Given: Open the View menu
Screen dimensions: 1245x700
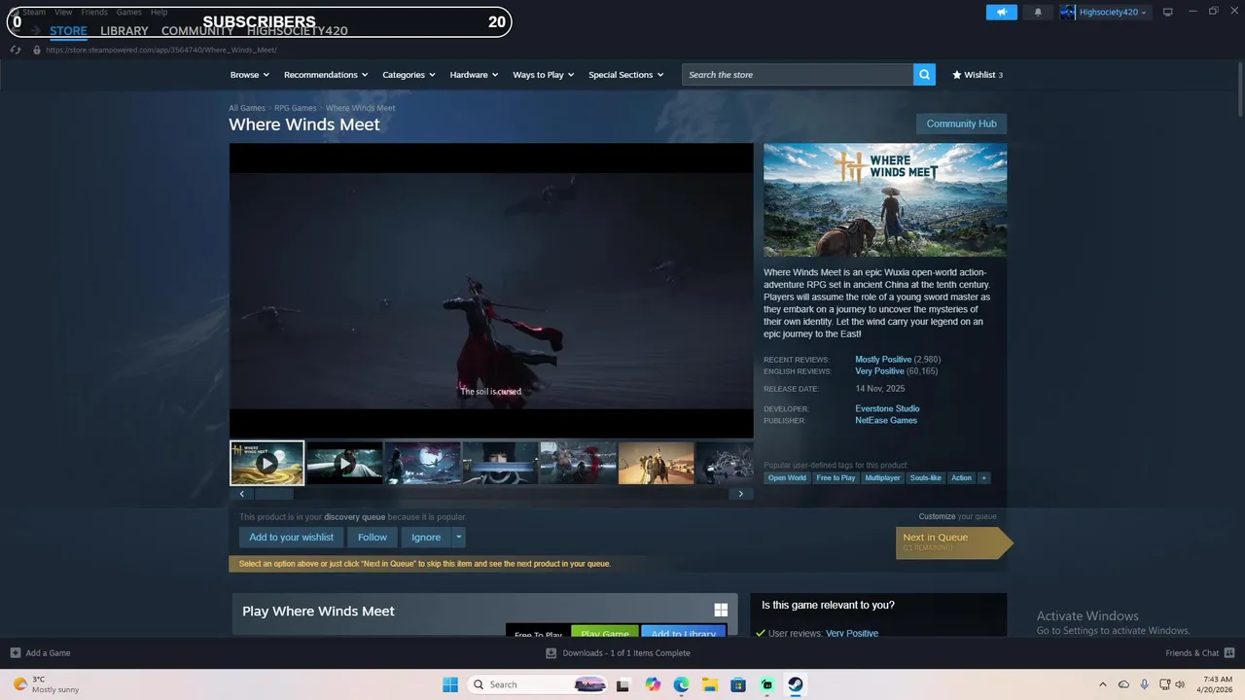Looking at the screenshot, I should tap(63, 12).
